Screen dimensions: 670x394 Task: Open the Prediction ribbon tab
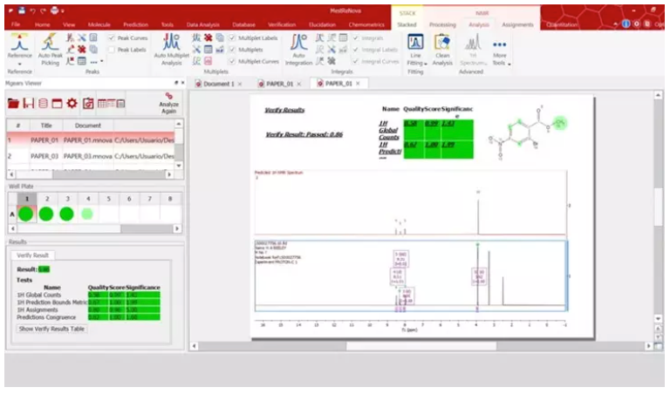pyautogui.click(x=135, y=24)
